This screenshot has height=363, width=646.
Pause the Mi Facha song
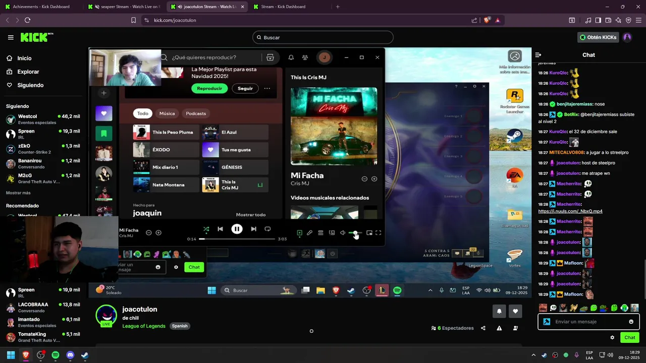tap(237, 229)
